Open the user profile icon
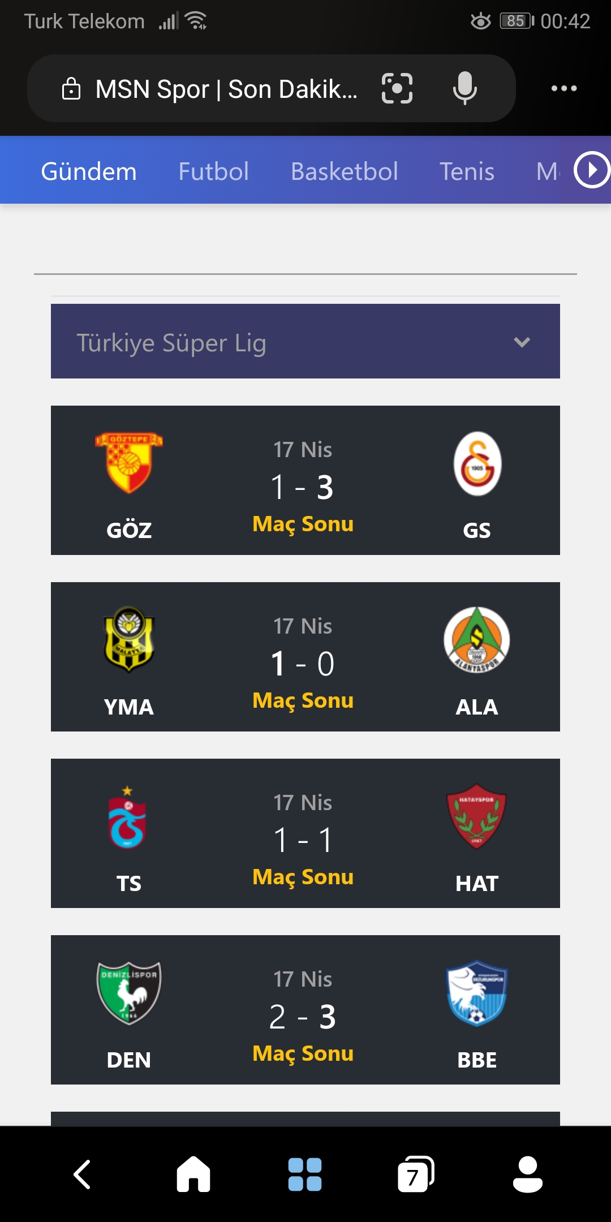 (x=527, y=1174)
